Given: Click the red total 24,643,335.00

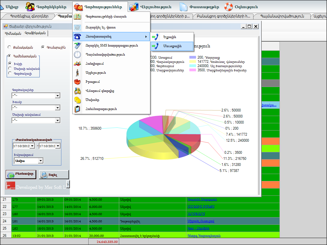Looking at the screenshot, I should (107, 242).
